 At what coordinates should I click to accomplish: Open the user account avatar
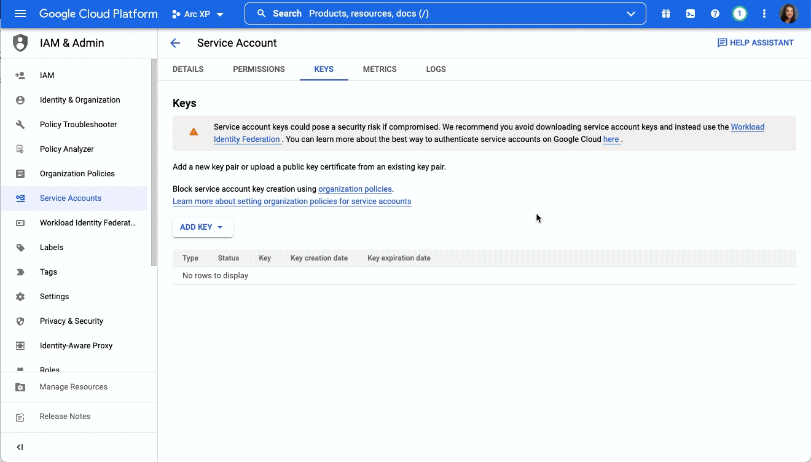tap(788, 14)
